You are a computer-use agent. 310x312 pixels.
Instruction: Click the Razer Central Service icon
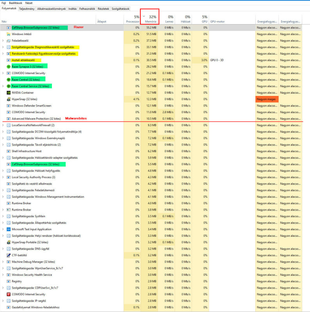[x=8, y=86]
